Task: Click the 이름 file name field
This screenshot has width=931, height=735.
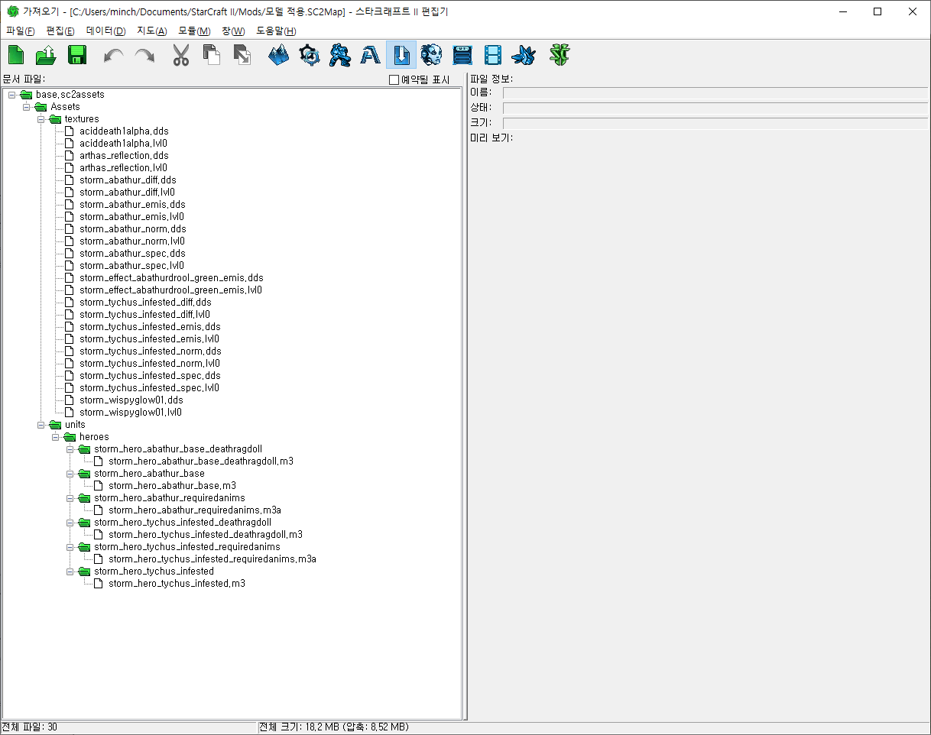Action: [x=715, y=92]
